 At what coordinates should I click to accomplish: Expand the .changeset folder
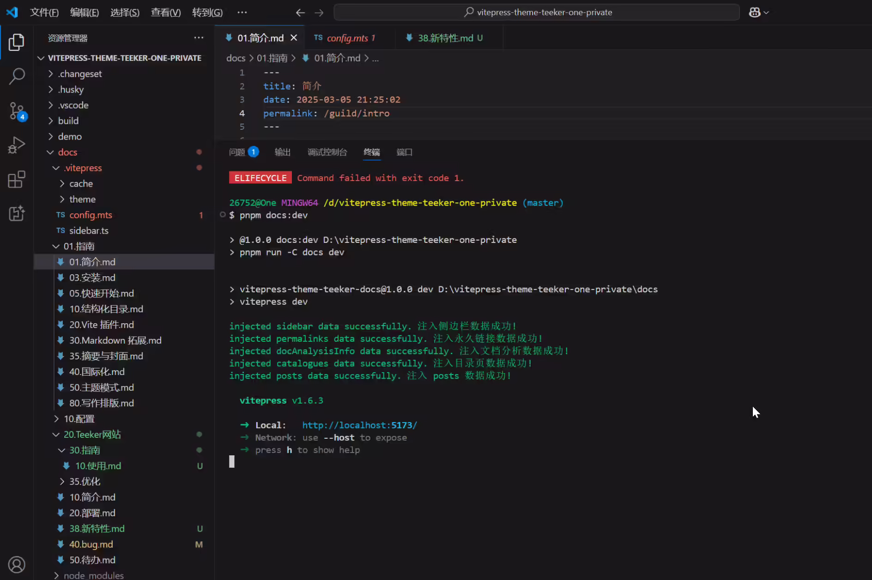click(124, 73)
